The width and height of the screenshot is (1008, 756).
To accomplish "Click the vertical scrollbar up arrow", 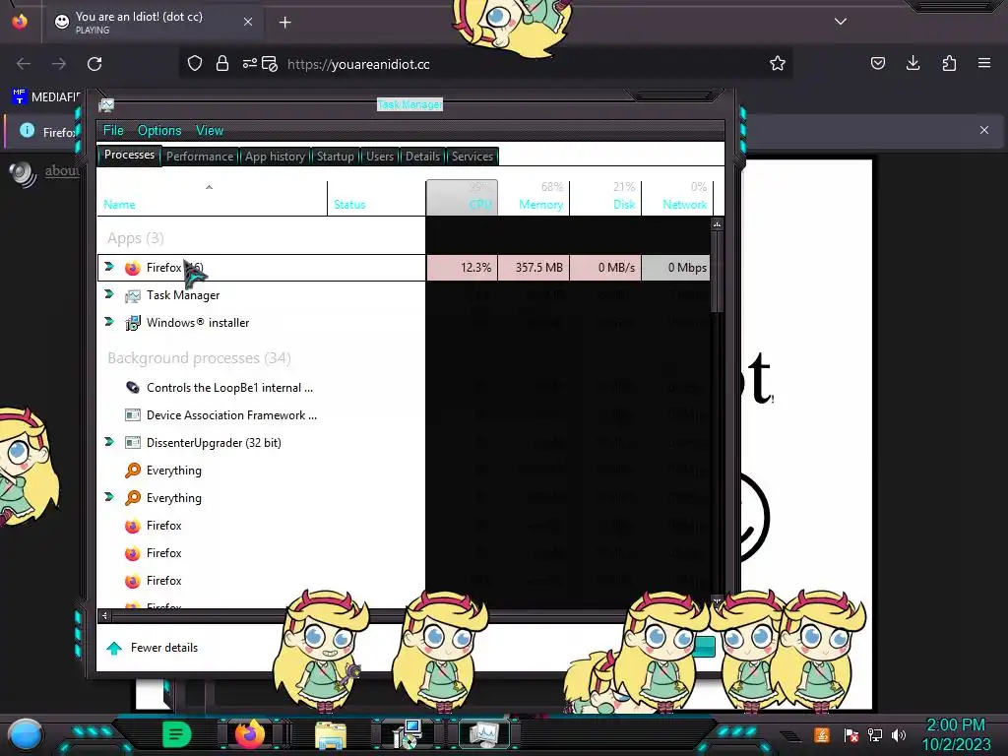I will click(717, 224).
